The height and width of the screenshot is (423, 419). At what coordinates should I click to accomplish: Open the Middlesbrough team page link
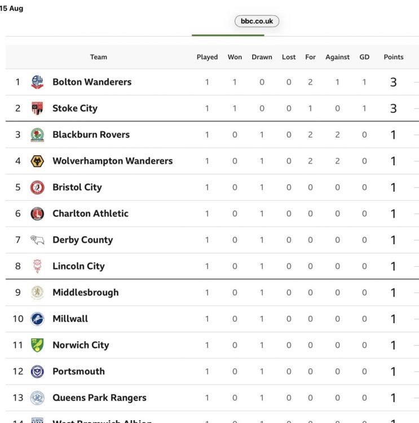[x=86, y=292]
